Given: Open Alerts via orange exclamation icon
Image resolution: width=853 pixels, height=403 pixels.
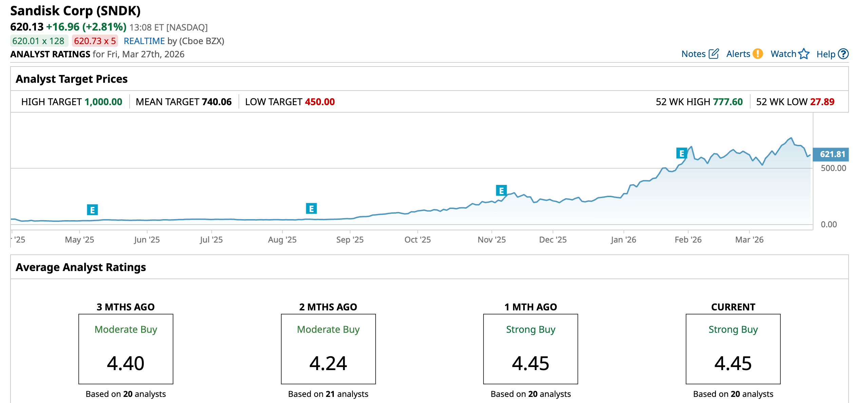Looking at the screenshot, I should 757,54.
